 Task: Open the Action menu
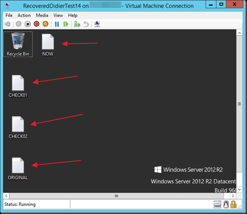[x=24, y=15]
